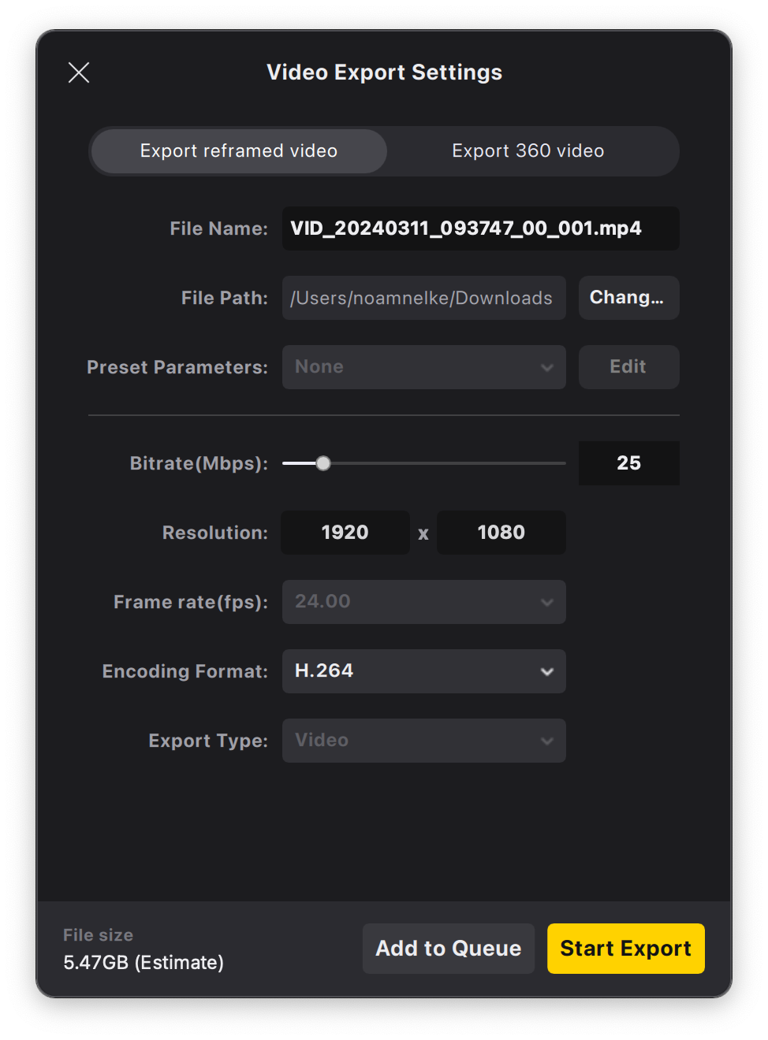Click the Preset Parameters chevron arrow
The height and width of the screenshot is (1040, 768).
547,368
